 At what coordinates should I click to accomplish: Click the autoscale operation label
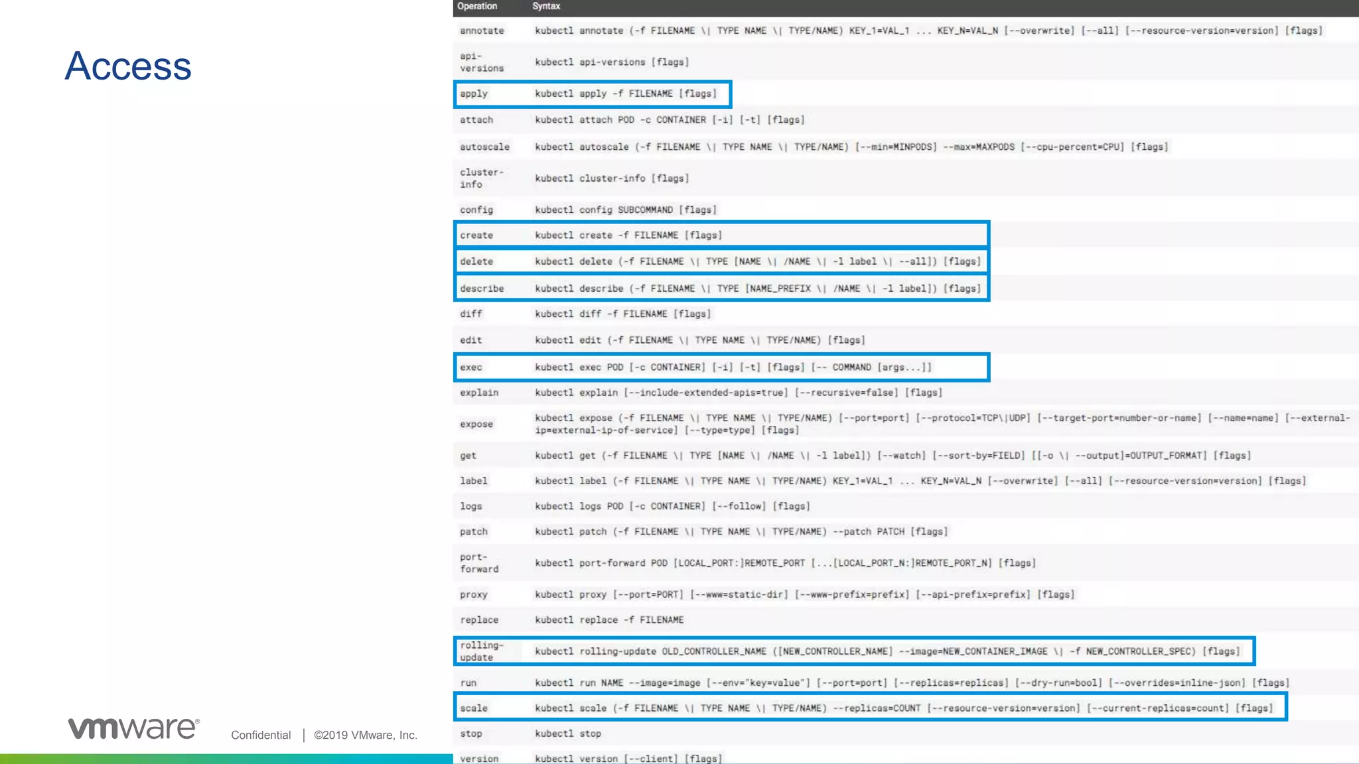pyautogui.click(x=484, y=147)
